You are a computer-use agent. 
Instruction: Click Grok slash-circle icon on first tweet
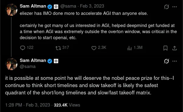[167, 7]
